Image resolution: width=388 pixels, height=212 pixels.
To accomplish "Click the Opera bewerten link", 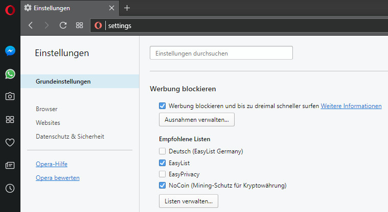I will click(x=58, y=178).
